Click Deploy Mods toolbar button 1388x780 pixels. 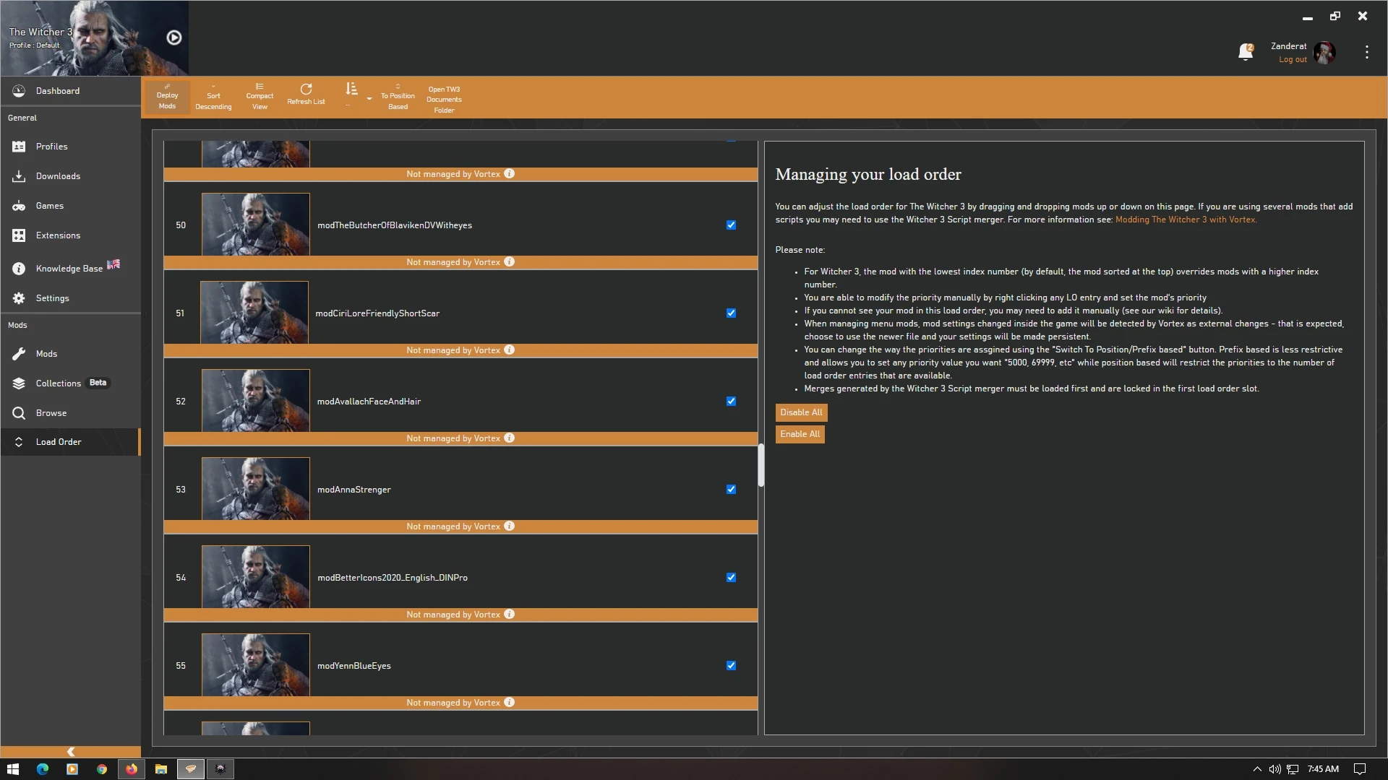point(167,97)
